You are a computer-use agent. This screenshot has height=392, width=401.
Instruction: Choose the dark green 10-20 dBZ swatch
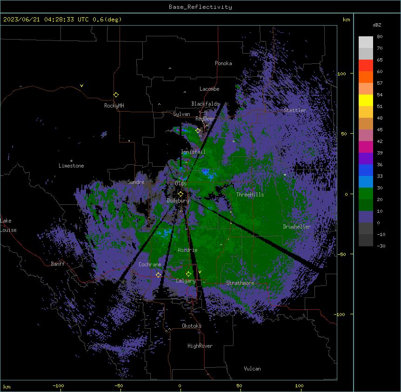(x=366, y=205)
